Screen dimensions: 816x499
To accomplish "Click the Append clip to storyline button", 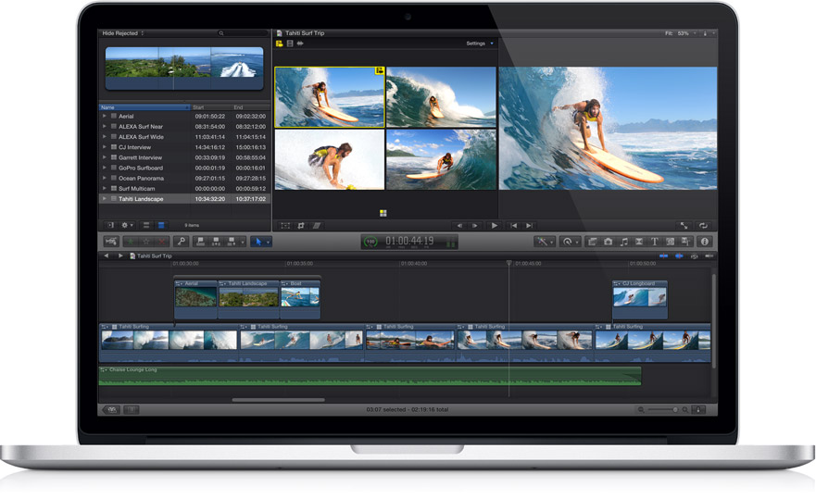I will 231,242.
